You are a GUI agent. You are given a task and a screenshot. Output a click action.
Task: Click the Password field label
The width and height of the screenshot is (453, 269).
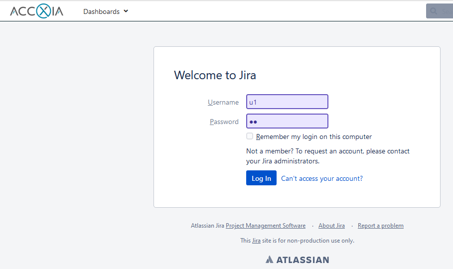coord(224,122)
